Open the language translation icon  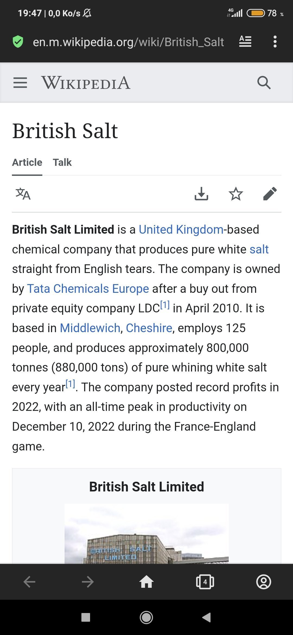click(x=23, y=194)
